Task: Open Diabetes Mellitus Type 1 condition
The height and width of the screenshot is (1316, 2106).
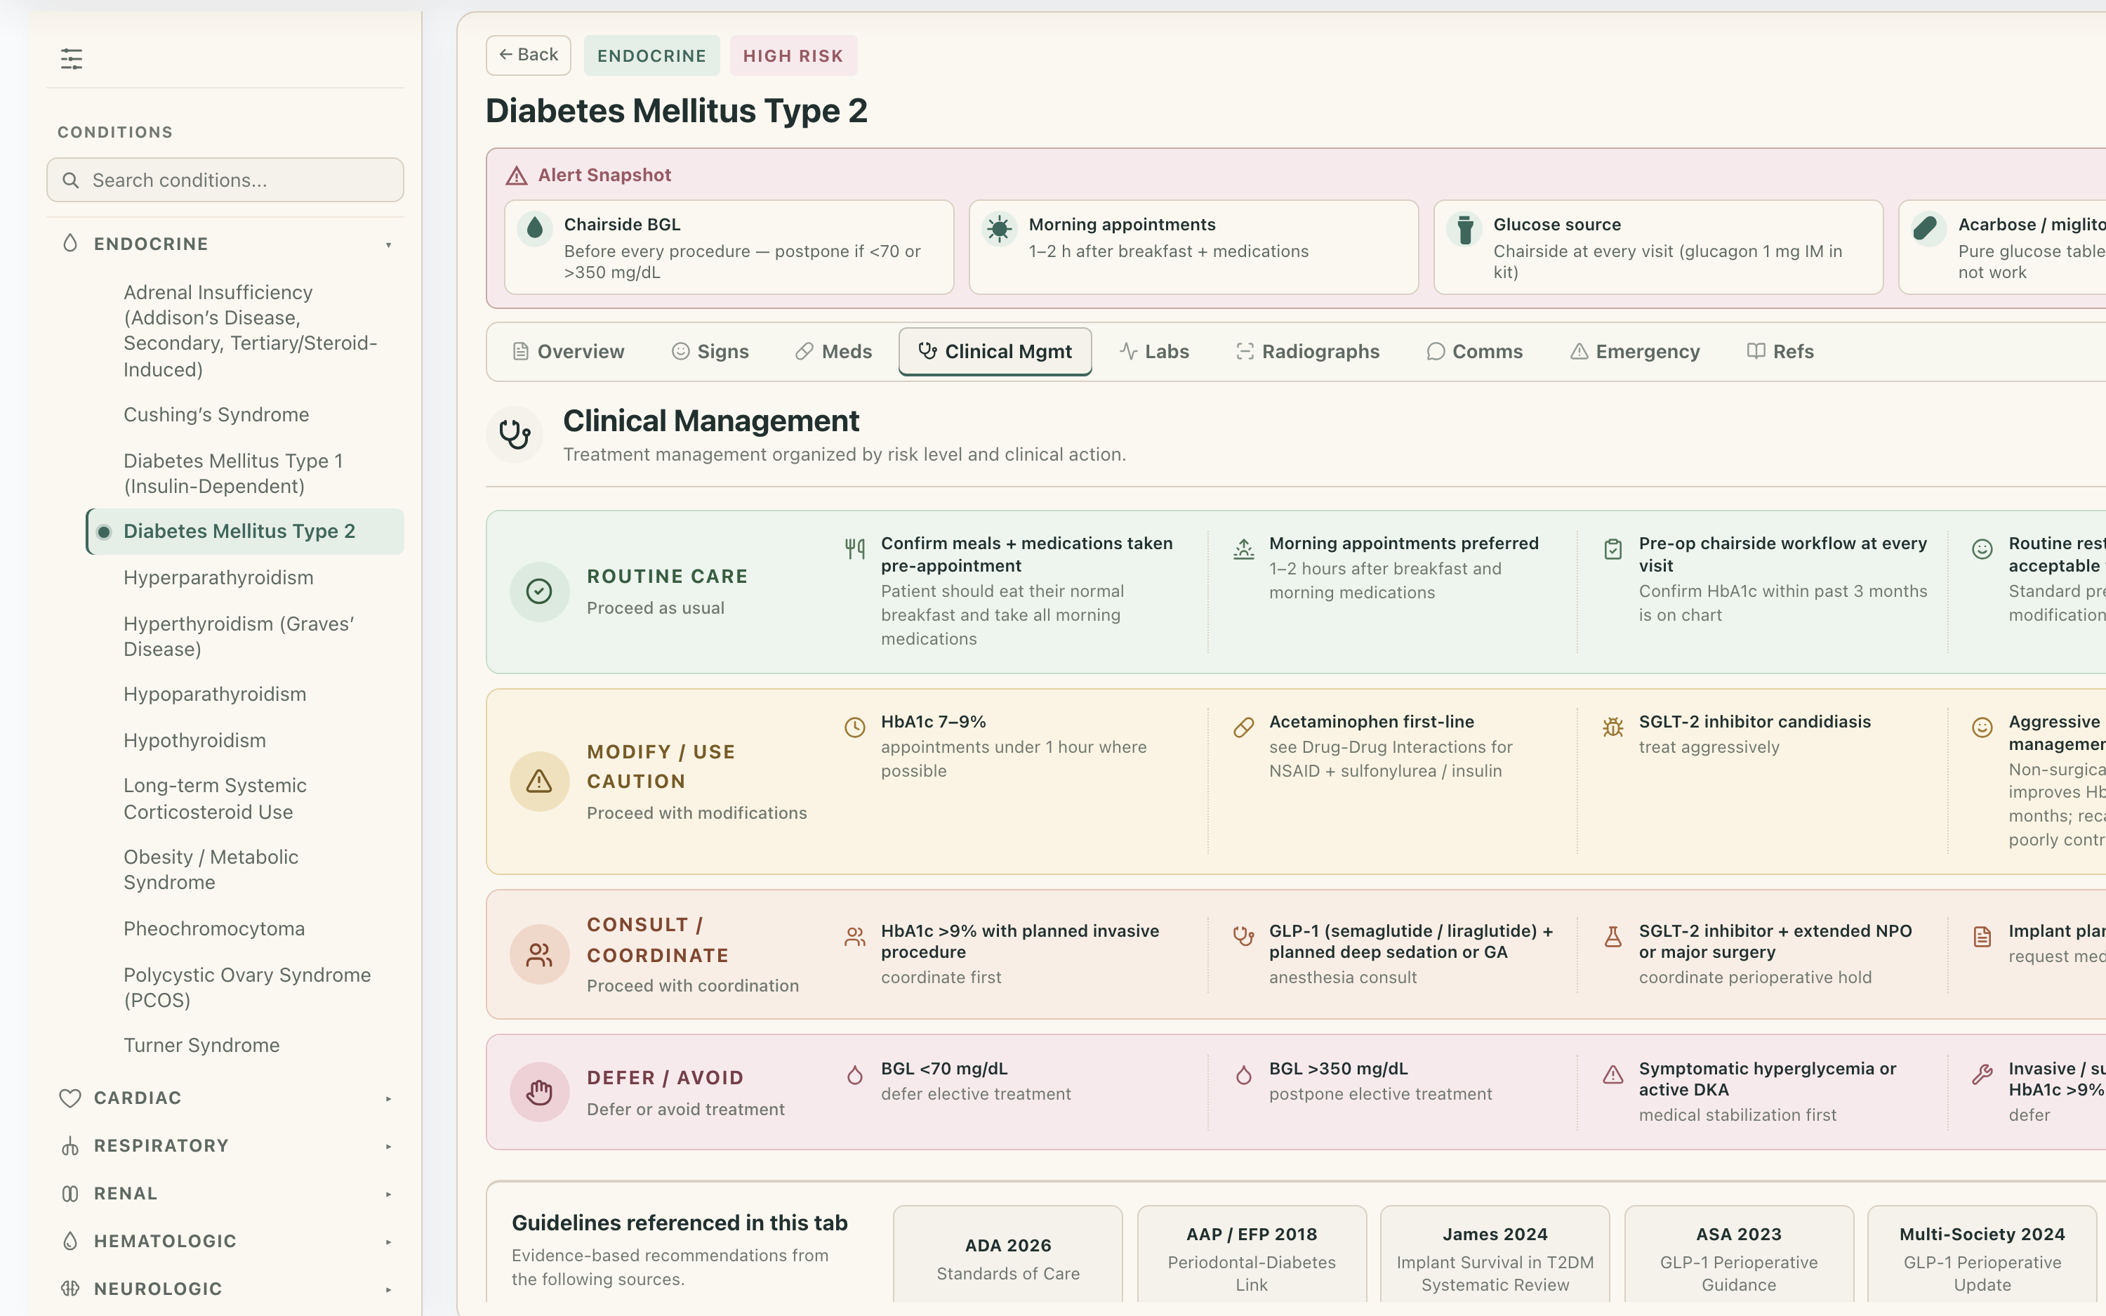Action: pyautogui.click(x=245, y=473)
